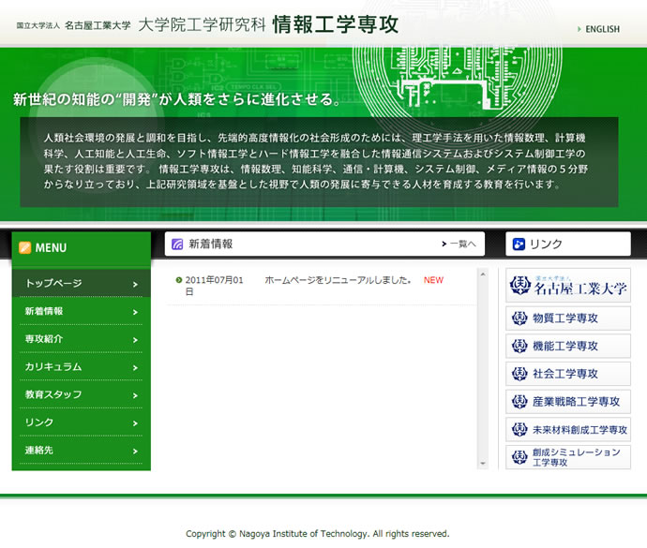Image resolution: width=647 pixels, height=548 pixels.
Task: Click the emblem icon on 機能工学専攻
Action: [x=519, y=346]
